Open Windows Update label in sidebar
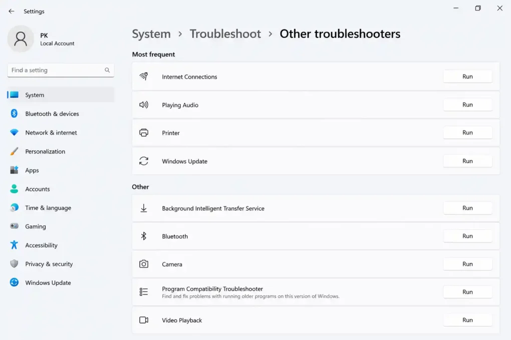 48,282
